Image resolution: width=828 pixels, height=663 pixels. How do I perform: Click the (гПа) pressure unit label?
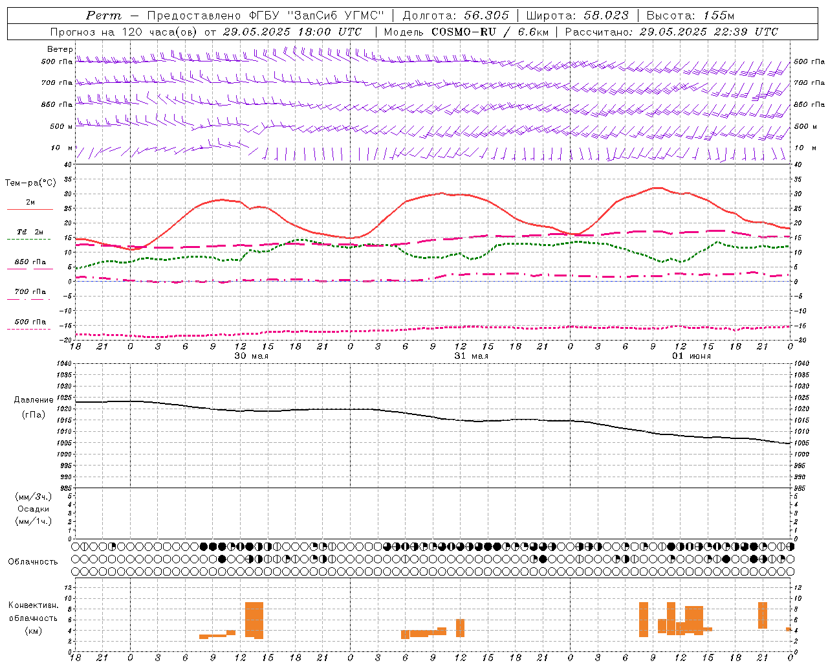coord(34,415)
